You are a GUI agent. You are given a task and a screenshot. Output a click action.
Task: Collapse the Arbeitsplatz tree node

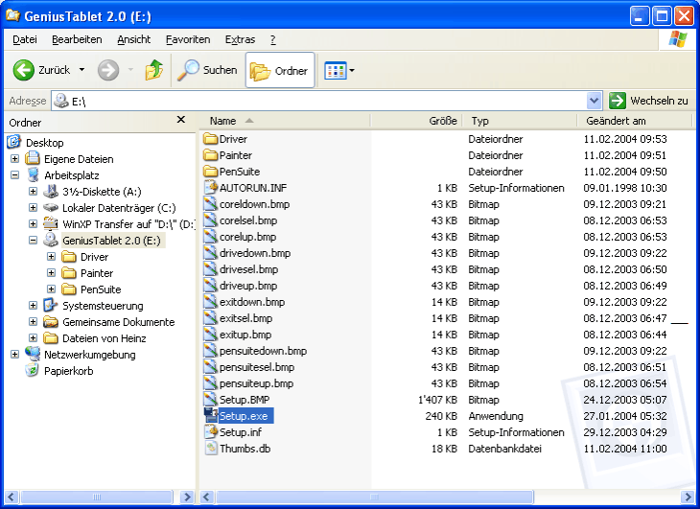pyautogui.click(x=14, y=174)
